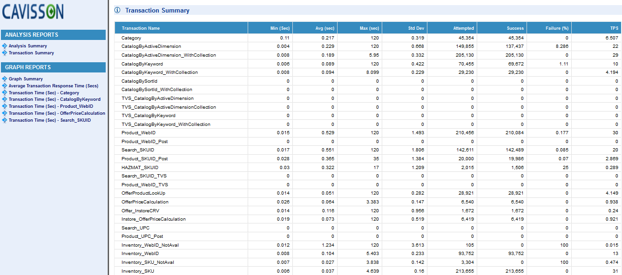Click diamond icon beside Transaction Time - CatalogByKeyword
Screen dimensions: 622x275
(5, 99)
